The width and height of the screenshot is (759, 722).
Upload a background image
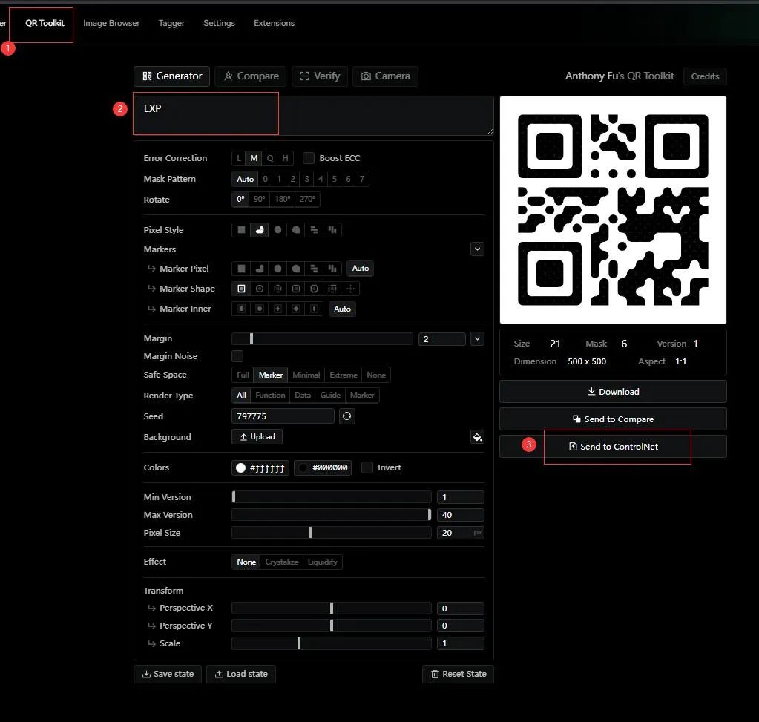(257, 437)
